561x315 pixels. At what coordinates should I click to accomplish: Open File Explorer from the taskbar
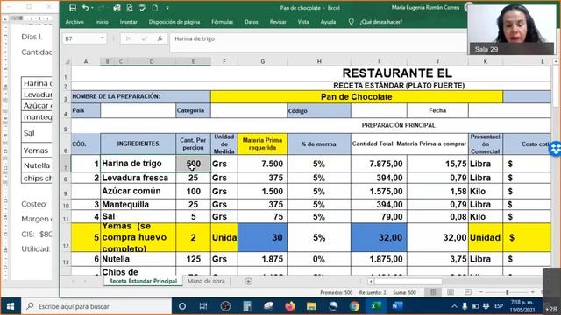311,306
